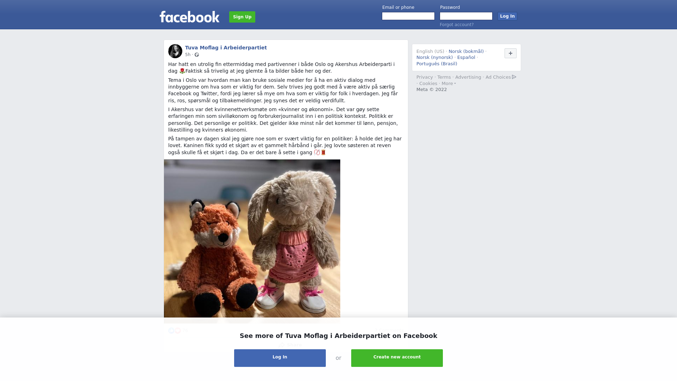The width and height of the screenshot is (677, 381).
Task: Expand the More footer dropdown
Action: point(449,84)
